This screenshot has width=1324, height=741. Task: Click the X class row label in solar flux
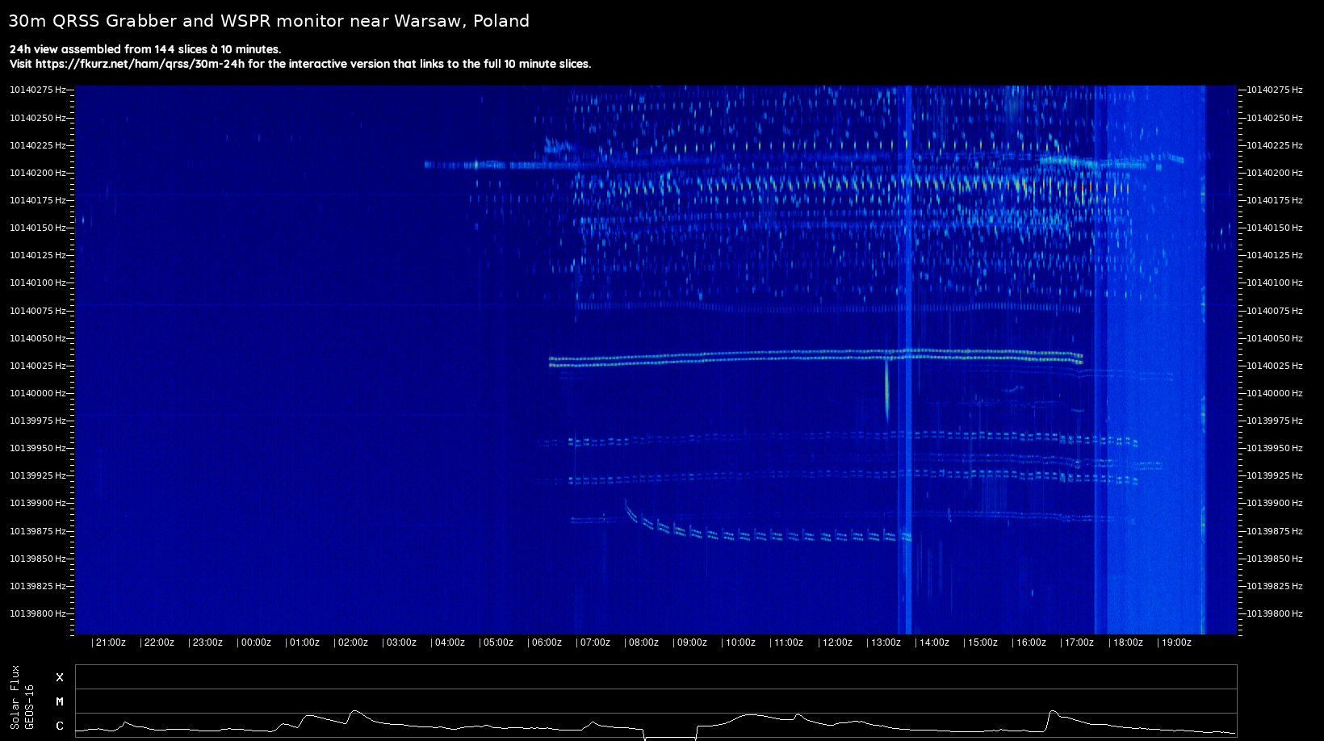click(59, 677)
